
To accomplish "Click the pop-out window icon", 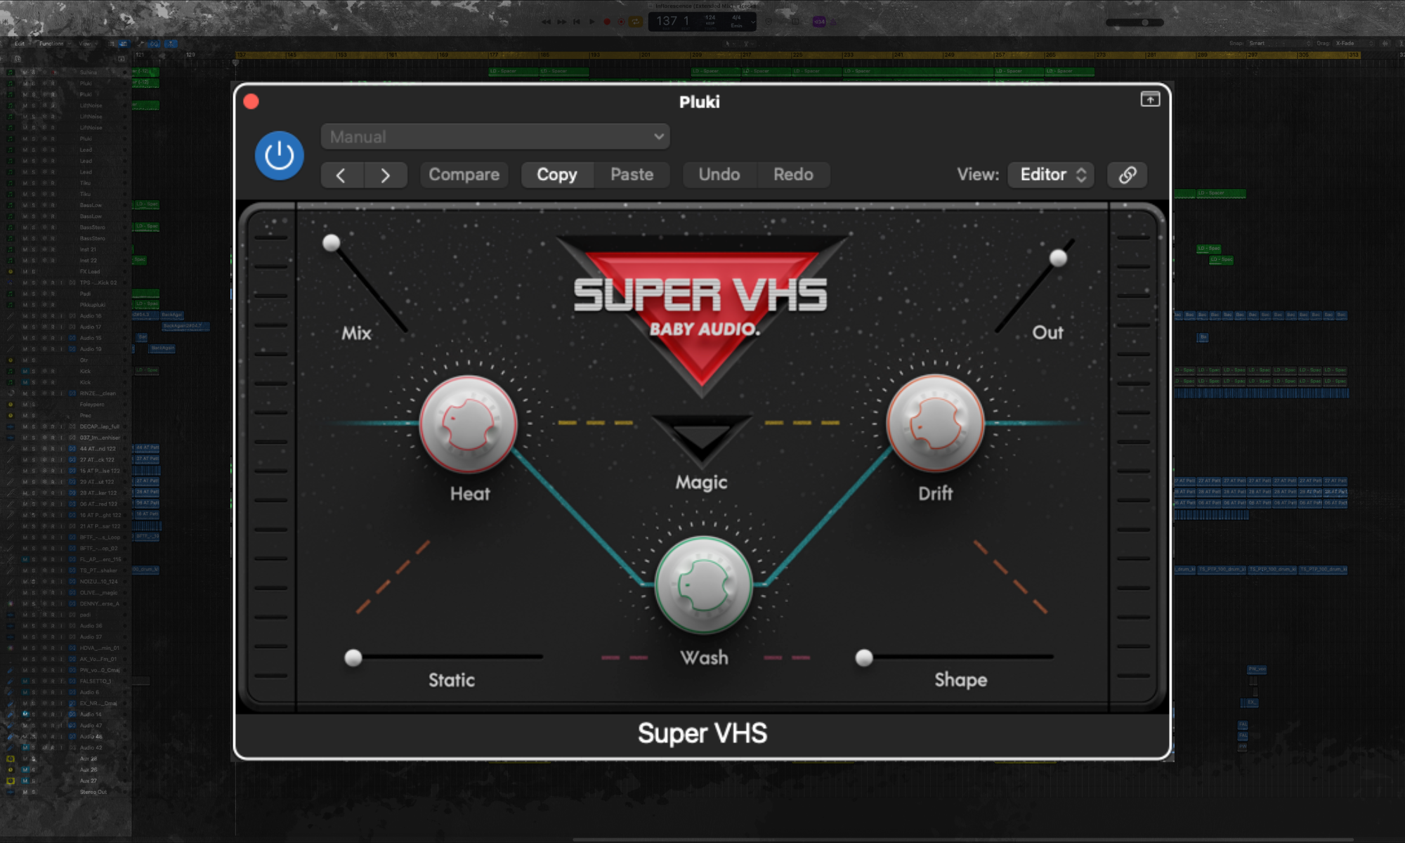I will tap(1149, 99).
